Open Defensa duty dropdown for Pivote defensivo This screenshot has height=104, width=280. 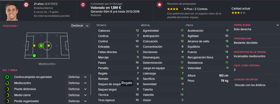tap(78, 89)
